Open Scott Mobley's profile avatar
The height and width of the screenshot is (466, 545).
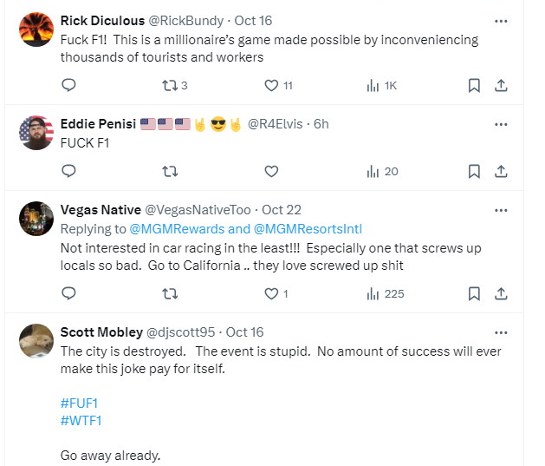[x=36, y=340]
